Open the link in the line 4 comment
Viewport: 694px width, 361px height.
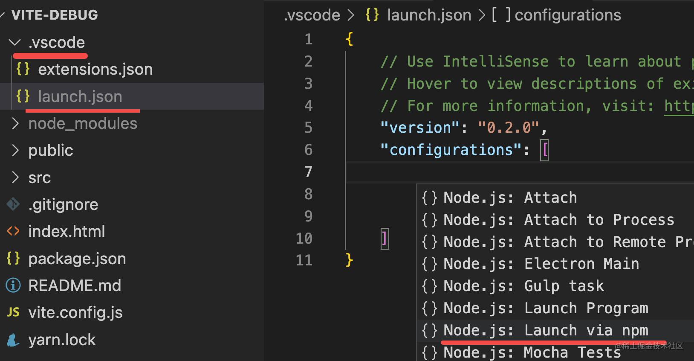(679, 106)
